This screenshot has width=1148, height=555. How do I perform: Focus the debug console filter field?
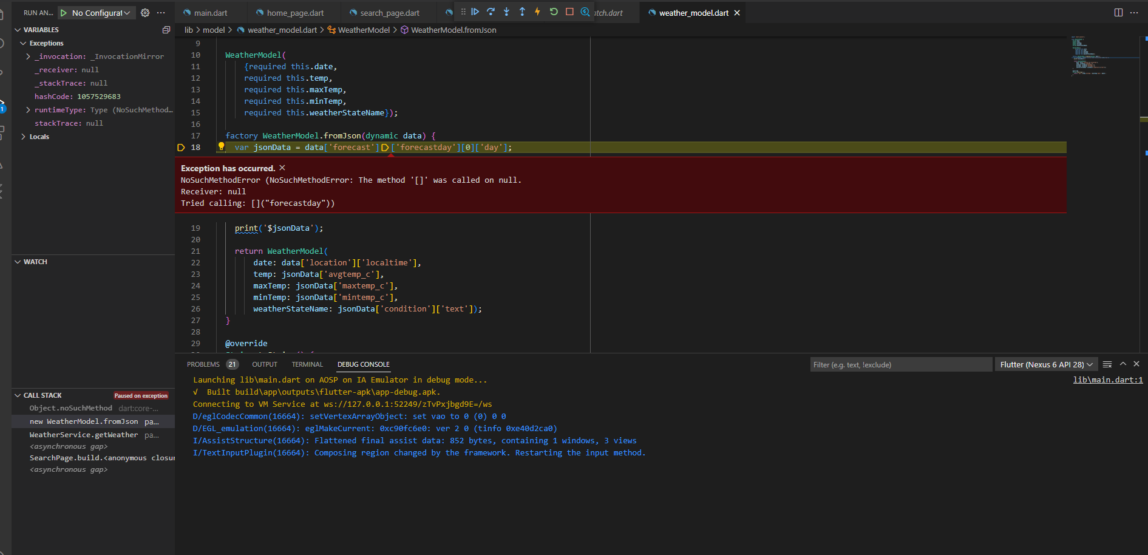pos(901,364)
